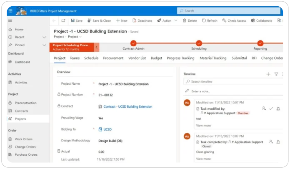Search the timeline box

pyautogui.click(x=233, y=81)
